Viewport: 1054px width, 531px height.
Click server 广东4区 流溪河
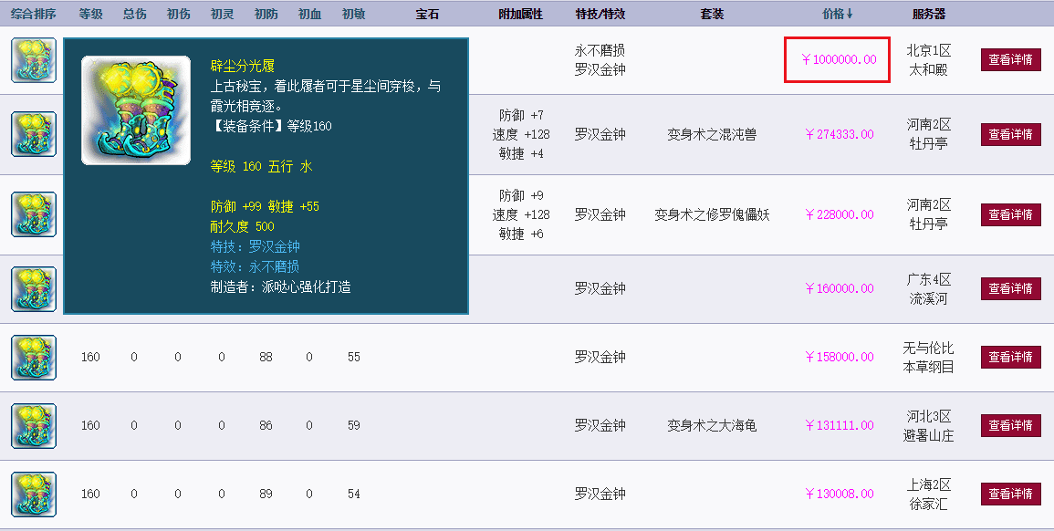pos(928,289)
